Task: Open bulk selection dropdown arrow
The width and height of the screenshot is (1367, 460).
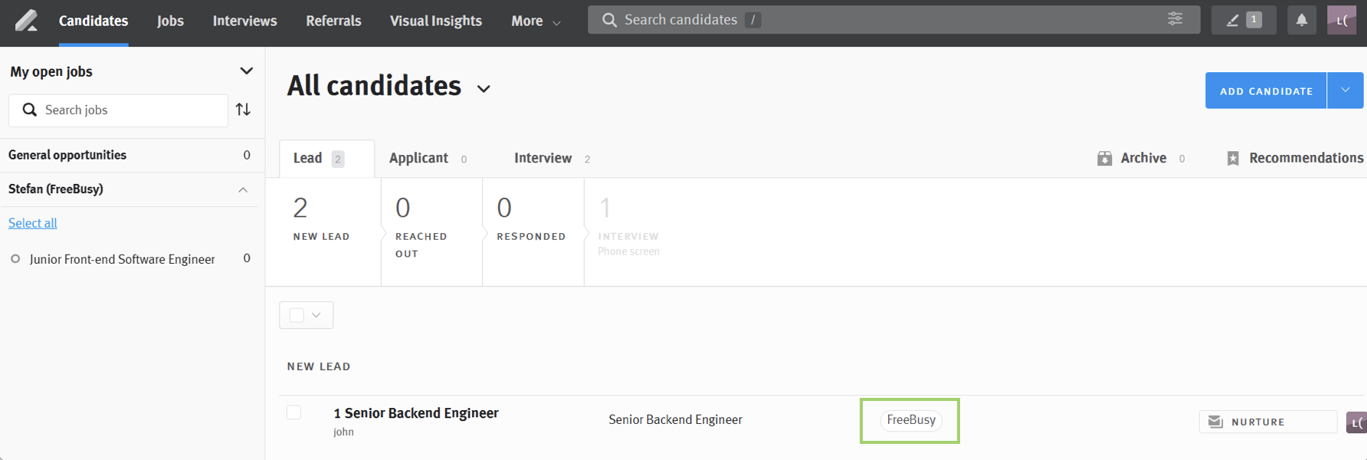Action: click(x=316, y=315)
